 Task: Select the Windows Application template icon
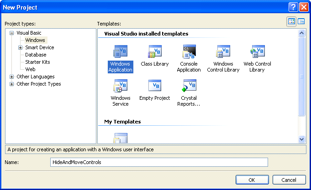[120, 51]
